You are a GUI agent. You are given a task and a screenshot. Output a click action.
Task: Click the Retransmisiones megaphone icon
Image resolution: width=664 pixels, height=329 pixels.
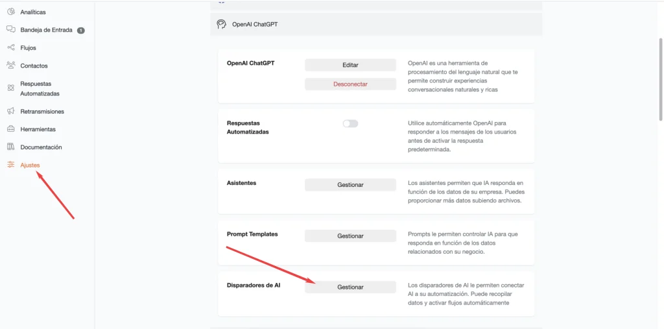point(11,111)
